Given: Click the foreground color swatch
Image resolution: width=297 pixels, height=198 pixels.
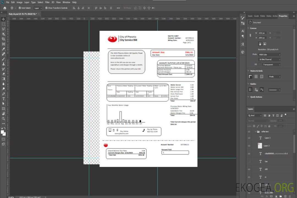Looking at the screenshot, I should click(2, 132).
